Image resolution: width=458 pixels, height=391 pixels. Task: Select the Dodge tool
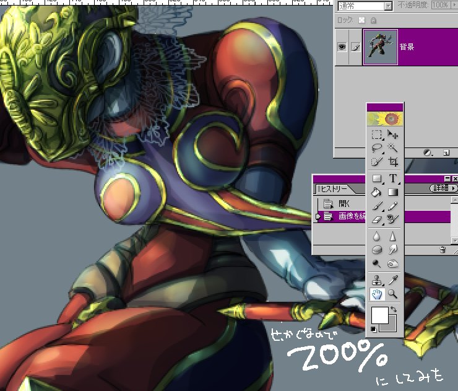coord(377,264)
